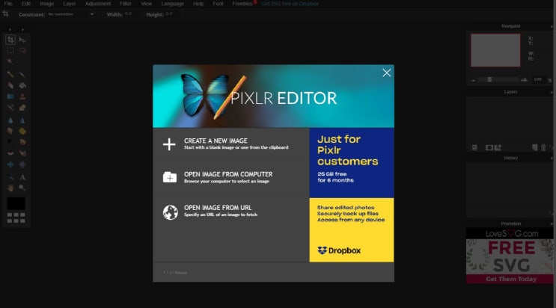The width and height of the screenshot is (556, 308).
Task: Select the Red eye reduction tool
Action: point(10,153)
